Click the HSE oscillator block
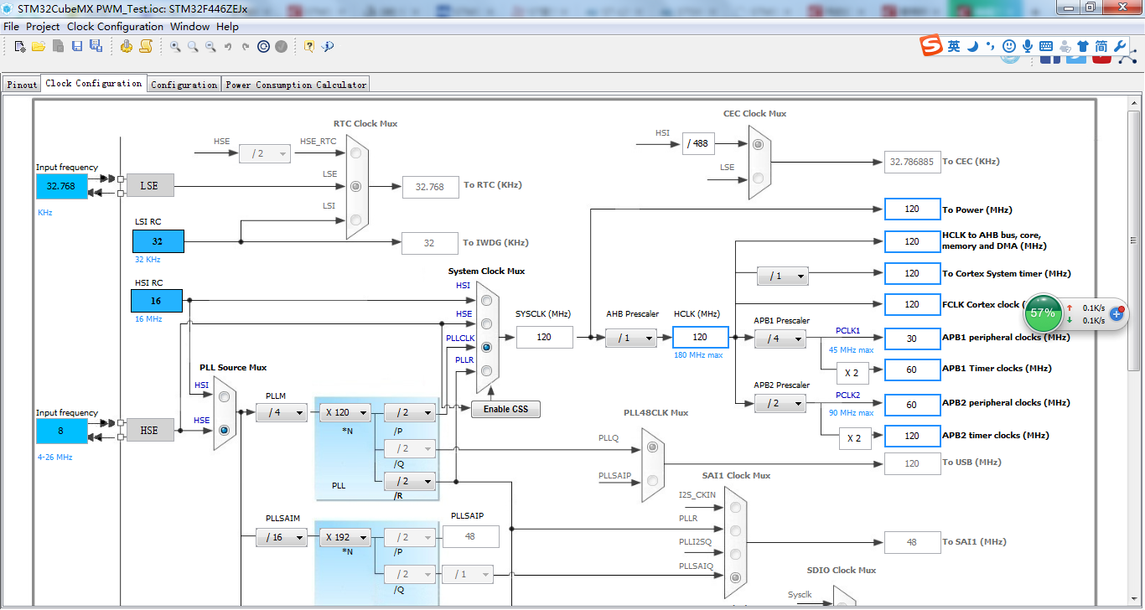1145x610 pixels. click(149, 430)
